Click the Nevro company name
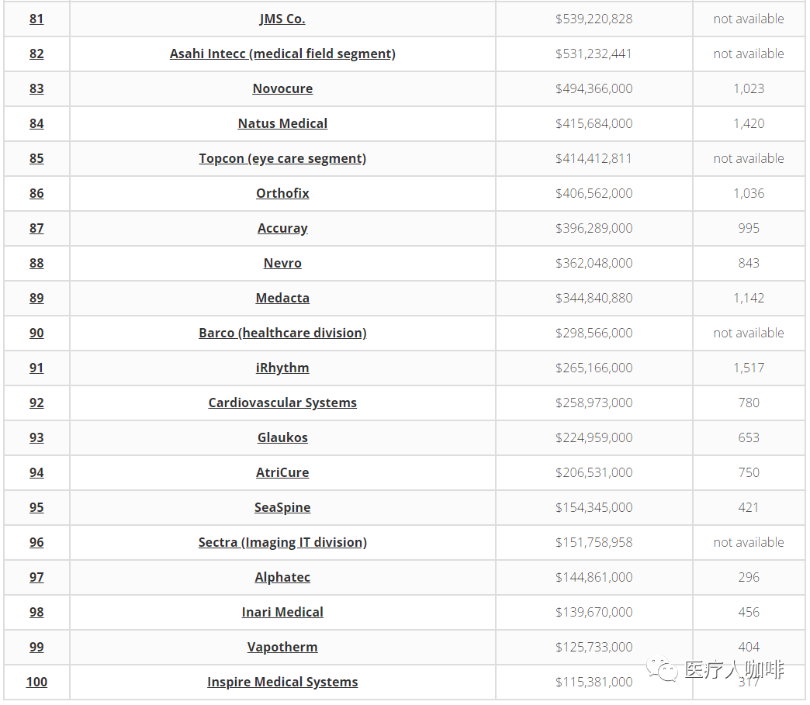This screenshot has height=705, width=810. point(282,263)
